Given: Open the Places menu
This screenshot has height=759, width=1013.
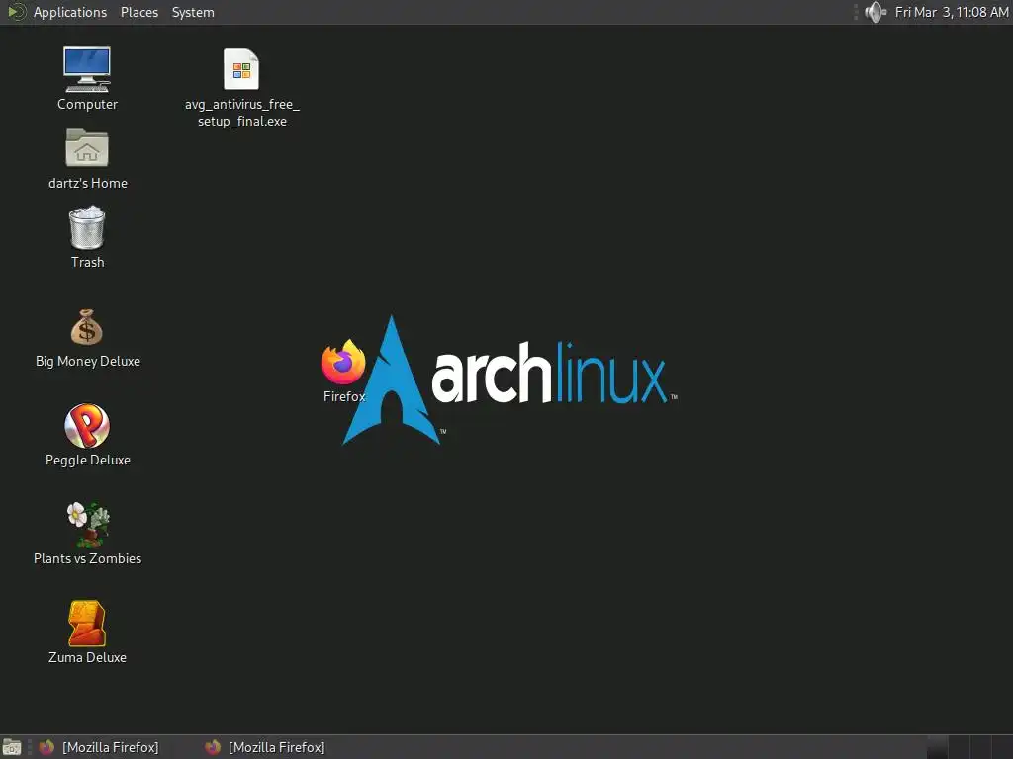Looking at the screenshot, I should pos(138,12).
